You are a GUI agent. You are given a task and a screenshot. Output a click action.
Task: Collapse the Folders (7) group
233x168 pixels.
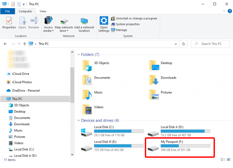[79, 55]
